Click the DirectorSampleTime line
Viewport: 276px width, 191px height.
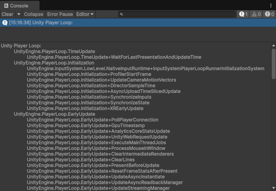[x=91, y=86]
